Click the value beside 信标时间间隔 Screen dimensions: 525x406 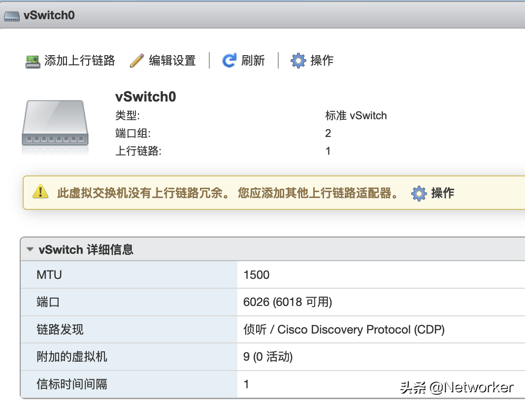pos(246,384)
